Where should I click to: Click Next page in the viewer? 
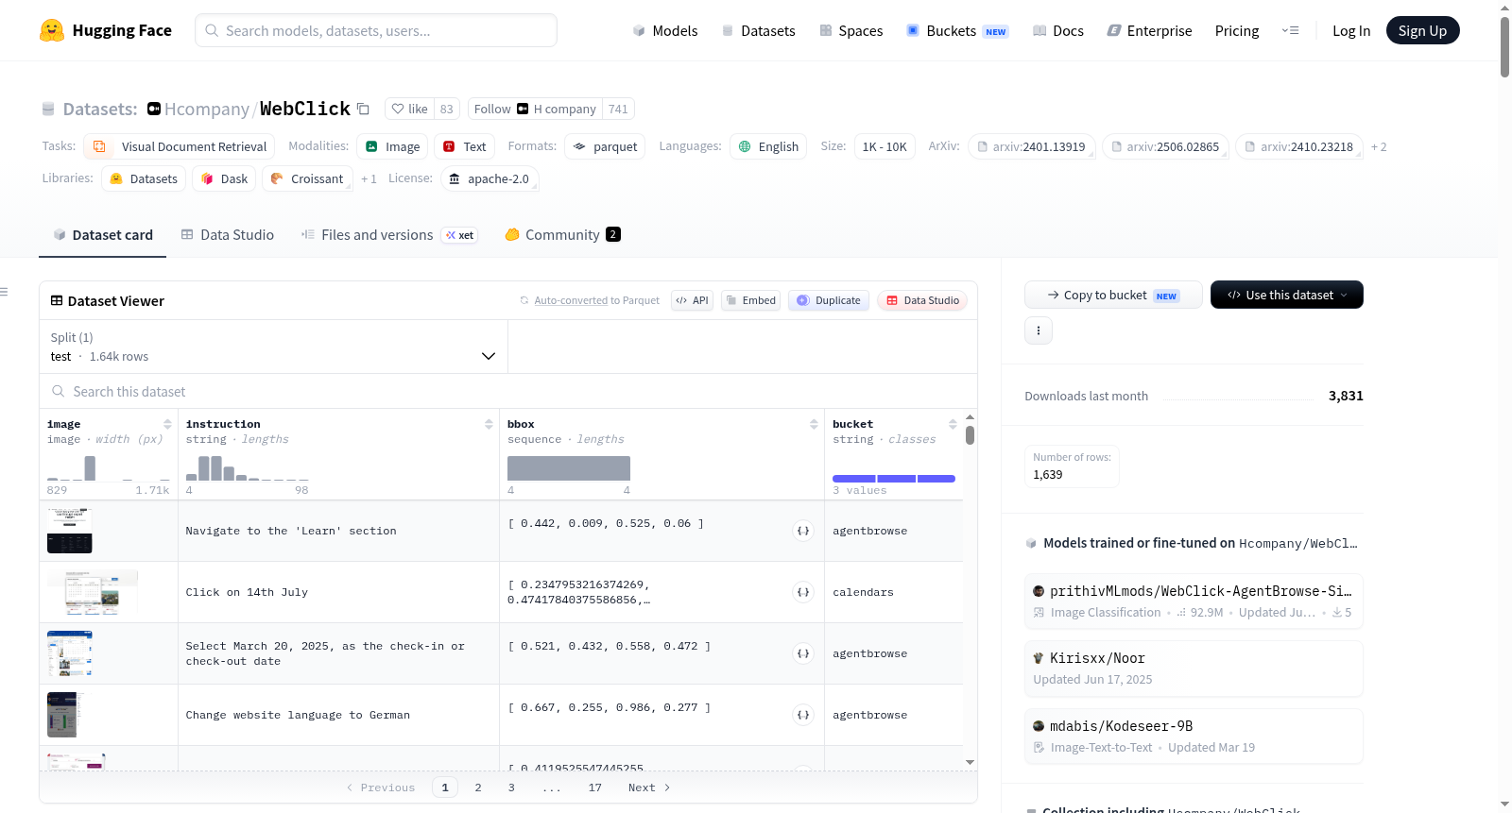(x=649, y=788)
